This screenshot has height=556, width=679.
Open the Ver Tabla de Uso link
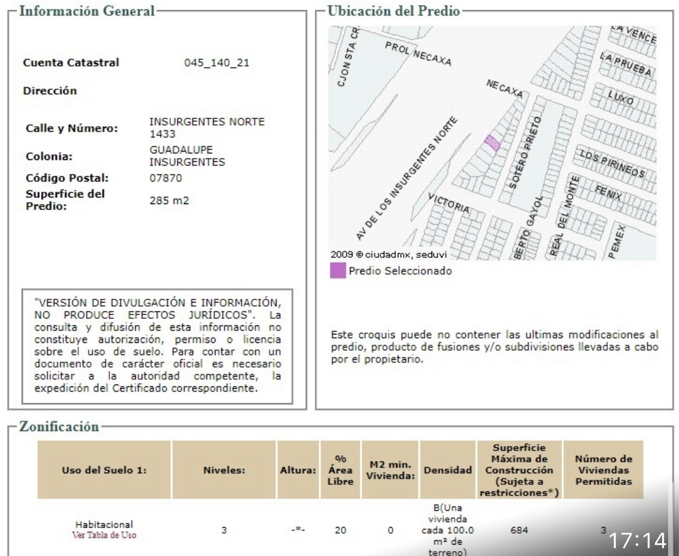tap(104, 535)
